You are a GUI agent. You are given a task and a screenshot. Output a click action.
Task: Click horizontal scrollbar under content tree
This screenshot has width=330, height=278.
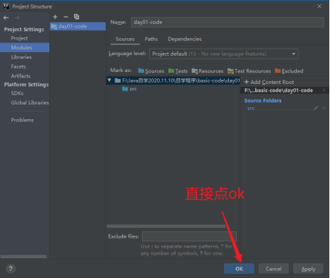point(166,226)
